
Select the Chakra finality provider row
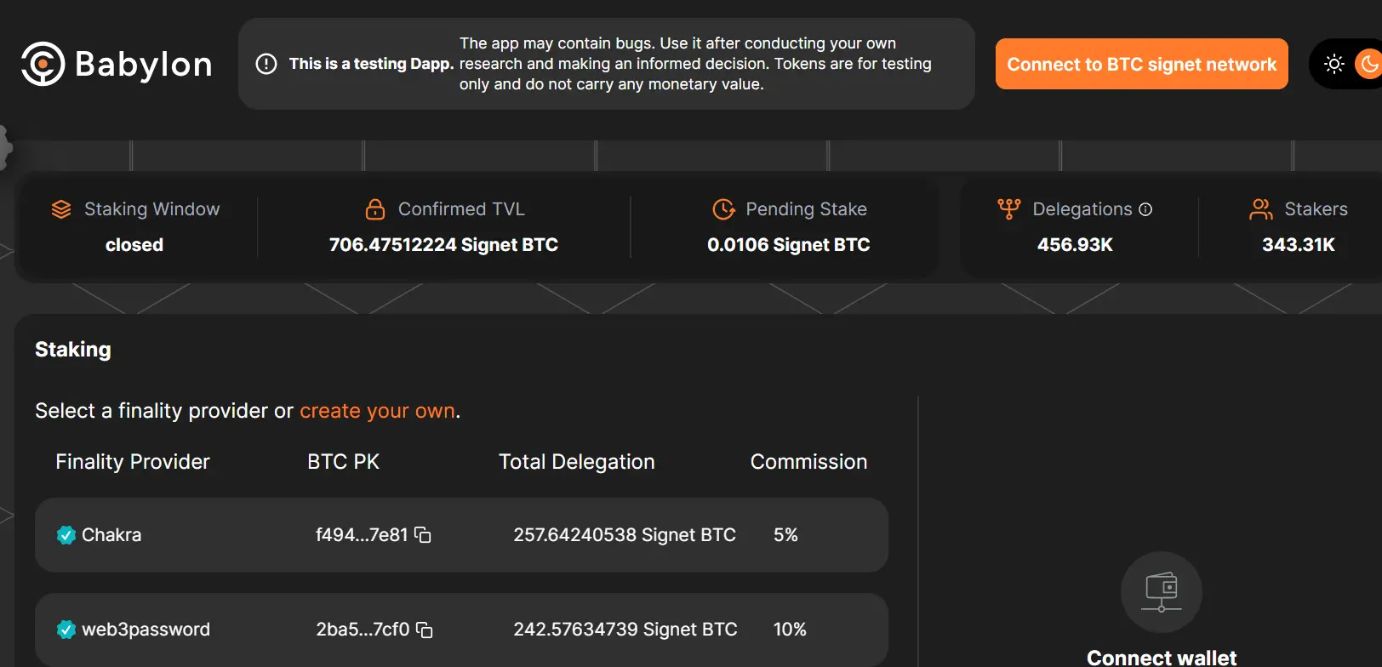[x=461, y=535]
